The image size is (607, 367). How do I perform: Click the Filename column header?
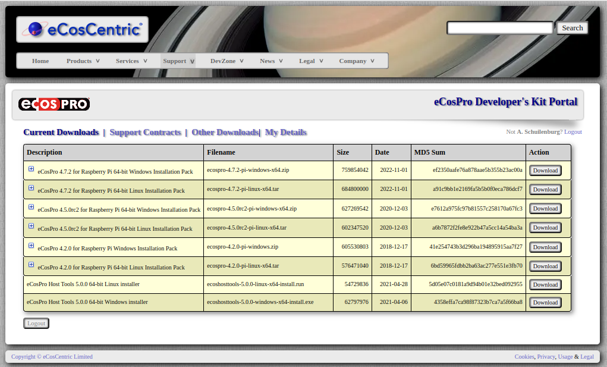pos(268,152)
